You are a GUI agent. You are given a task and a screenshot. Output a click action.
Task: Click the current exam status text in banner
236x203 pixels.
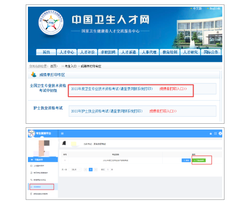94,144
